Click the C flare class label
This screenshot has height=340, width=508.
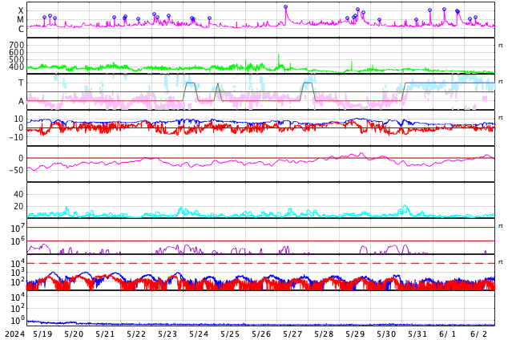point(21,29)
